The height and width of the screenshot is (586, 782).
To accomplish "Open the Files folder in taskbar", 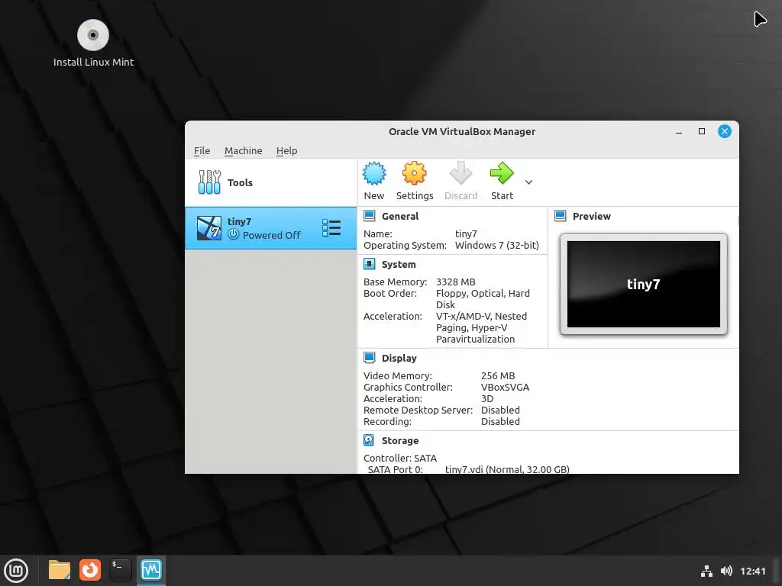I will [x=60, y=570].
